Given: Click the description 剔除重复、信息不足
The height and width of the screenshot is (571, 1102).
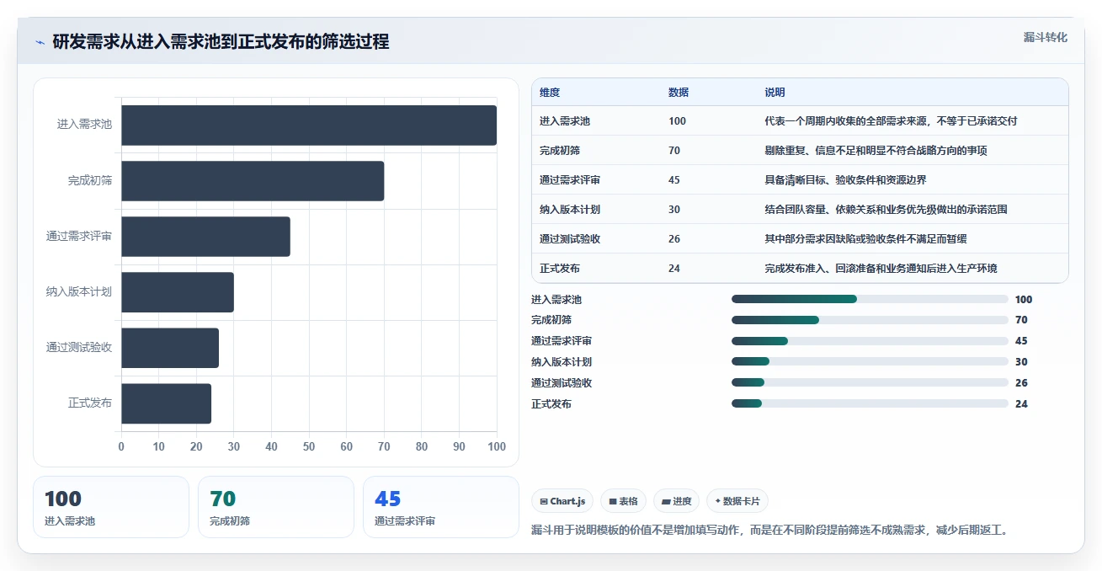Looking at the screenshot, I should (876, 151).
